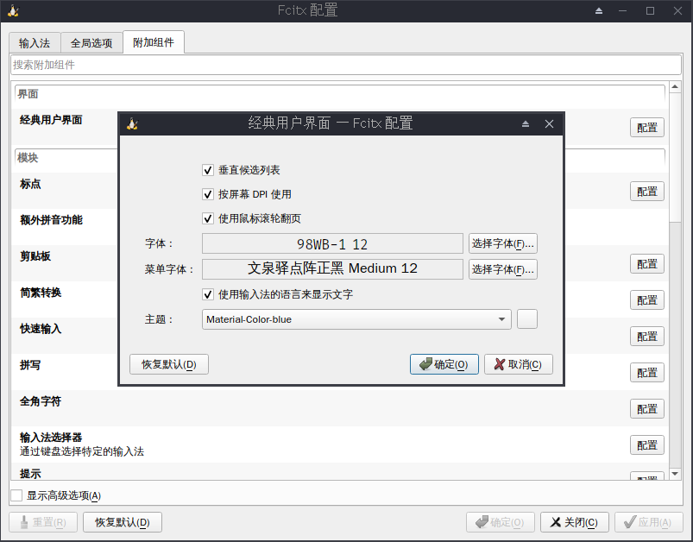Confirm the dialog with 确定

click(x=444, y=364)
